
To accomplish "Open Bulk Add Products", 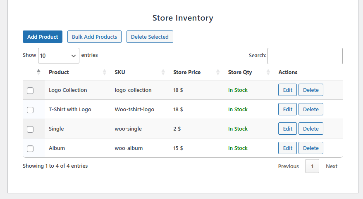I will 95,37.
